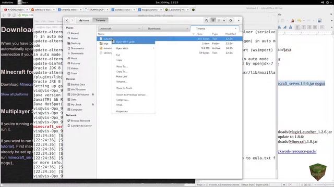This screenshot has width=334, height=187.
Task: Select the Teramia folder tab
Action: [214, 29]
